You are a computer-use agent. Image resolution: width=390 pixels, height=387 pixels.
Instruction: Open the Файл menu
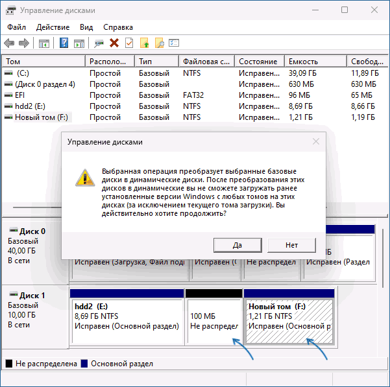(16, 27)
